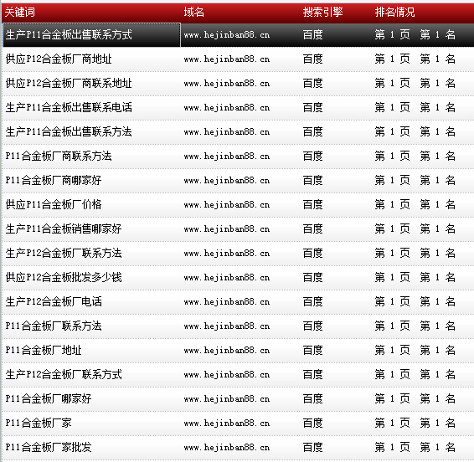Select keyword 生产P12合金板厂电话
This screenshot has width=474, height=462.
coord(54,301)
